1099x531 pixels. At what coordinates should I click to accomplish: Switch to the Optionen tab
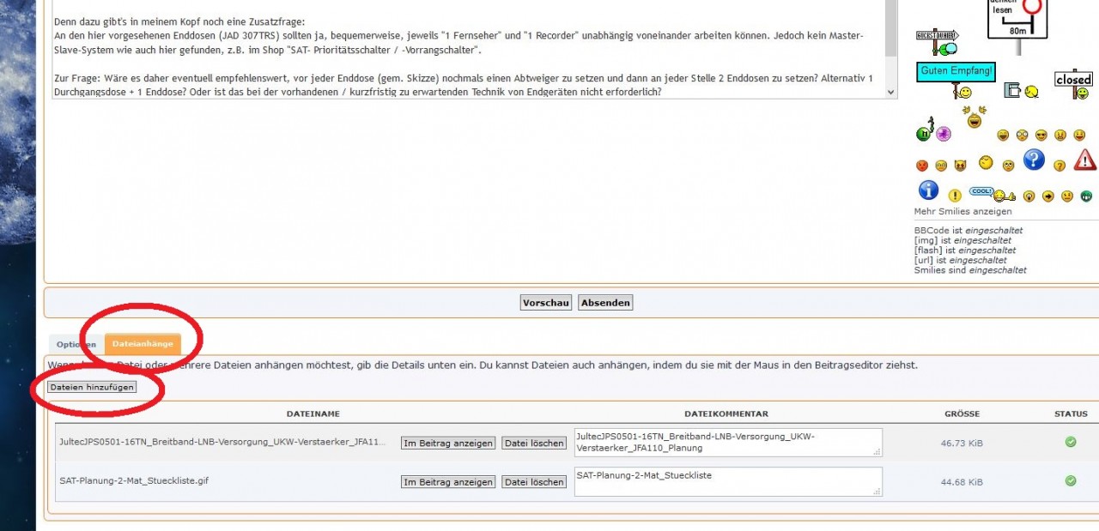pos(76,345)
